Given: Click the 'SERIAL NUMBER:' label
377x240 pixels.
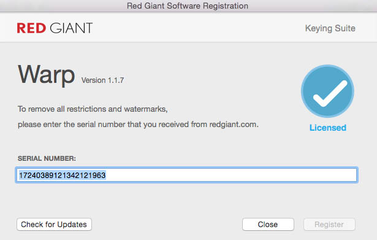Looking at the screenshot, I should pos(47,158).
